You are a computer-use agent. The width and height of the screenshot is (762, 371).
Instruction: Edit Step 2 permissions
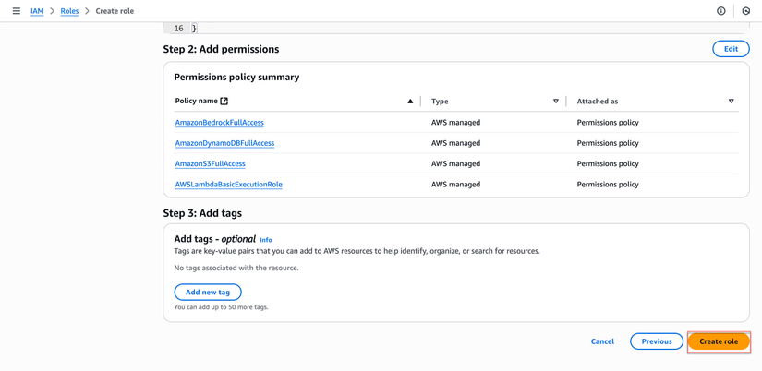pos(731,49)
